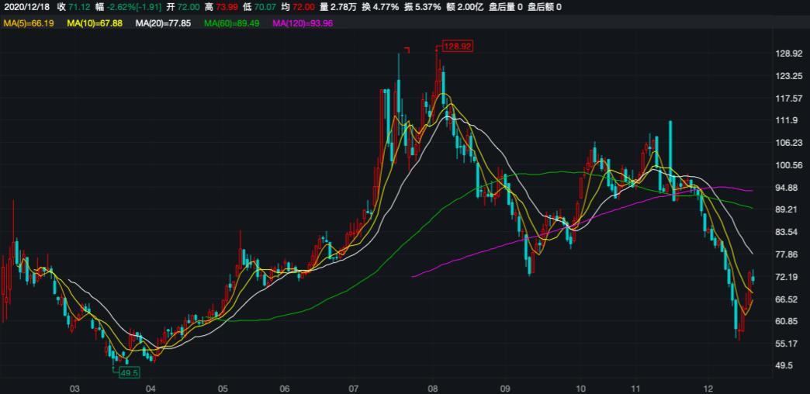Click the closing price 71.12 value
Image resolution: width=810 pixels, height=394 pixels.
[79, 7]
